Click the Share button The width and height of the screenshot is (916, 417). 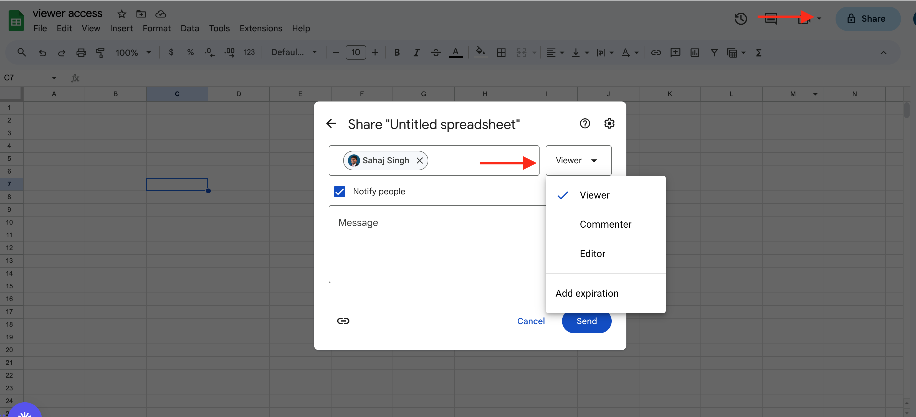pos(868,19)
